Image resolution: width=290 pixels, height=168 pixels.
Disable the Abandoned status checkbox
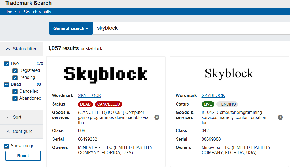pos(15,99)
